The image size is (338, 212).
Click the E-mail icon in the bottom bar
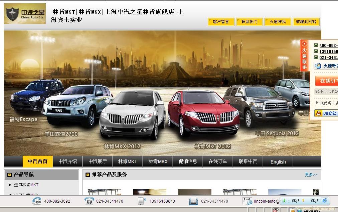coord(247,201)
